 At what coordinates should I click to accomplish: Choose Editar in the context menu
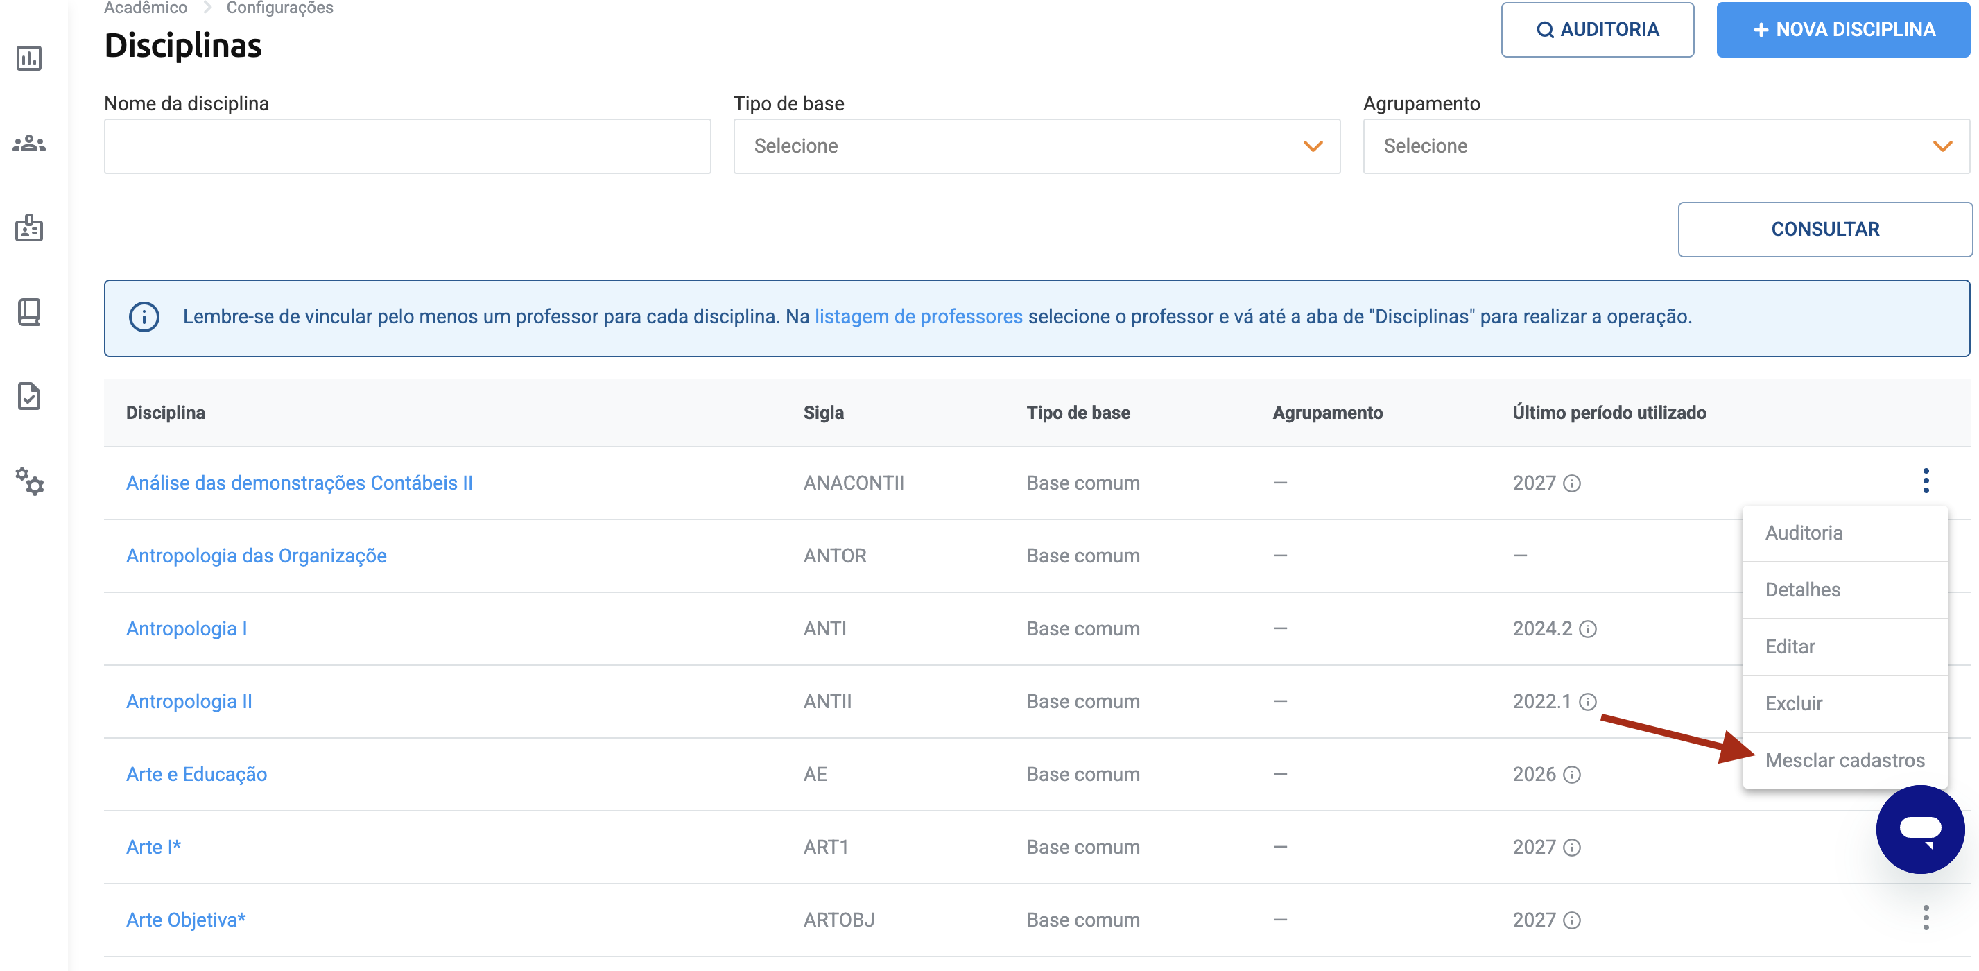click(x=1844, y=647)
